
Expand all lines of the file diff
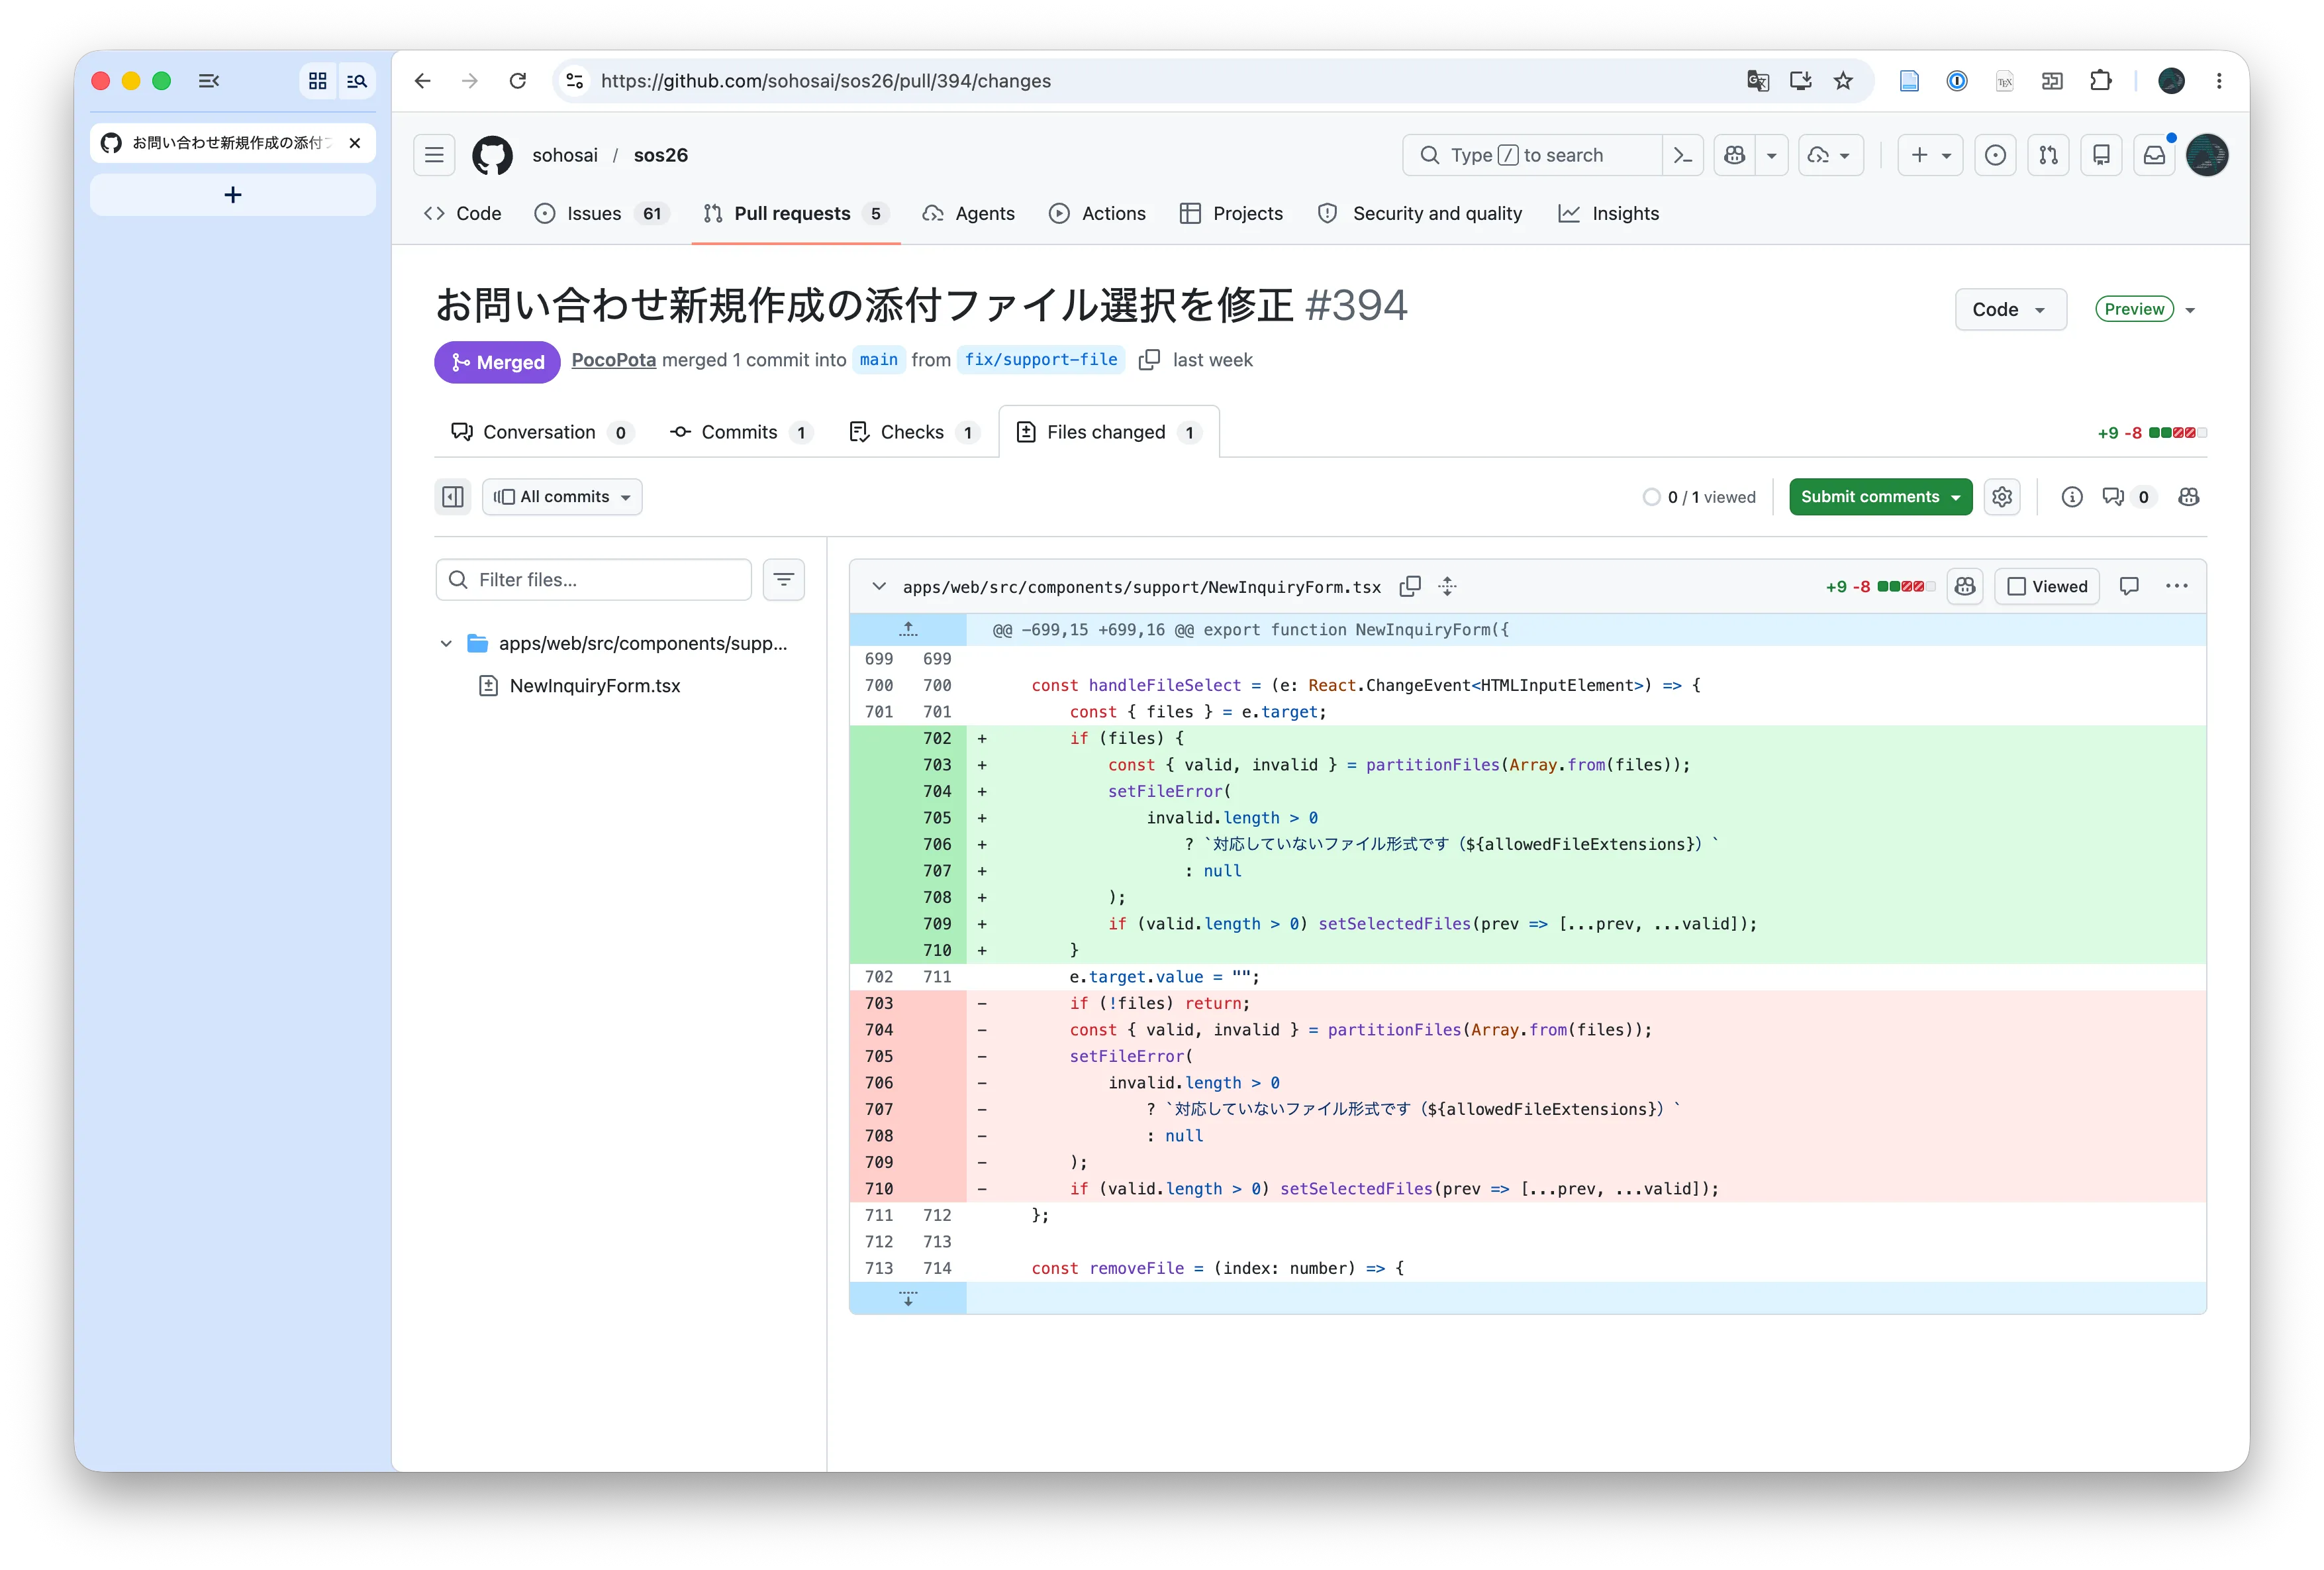click(x=1447, y=586)
